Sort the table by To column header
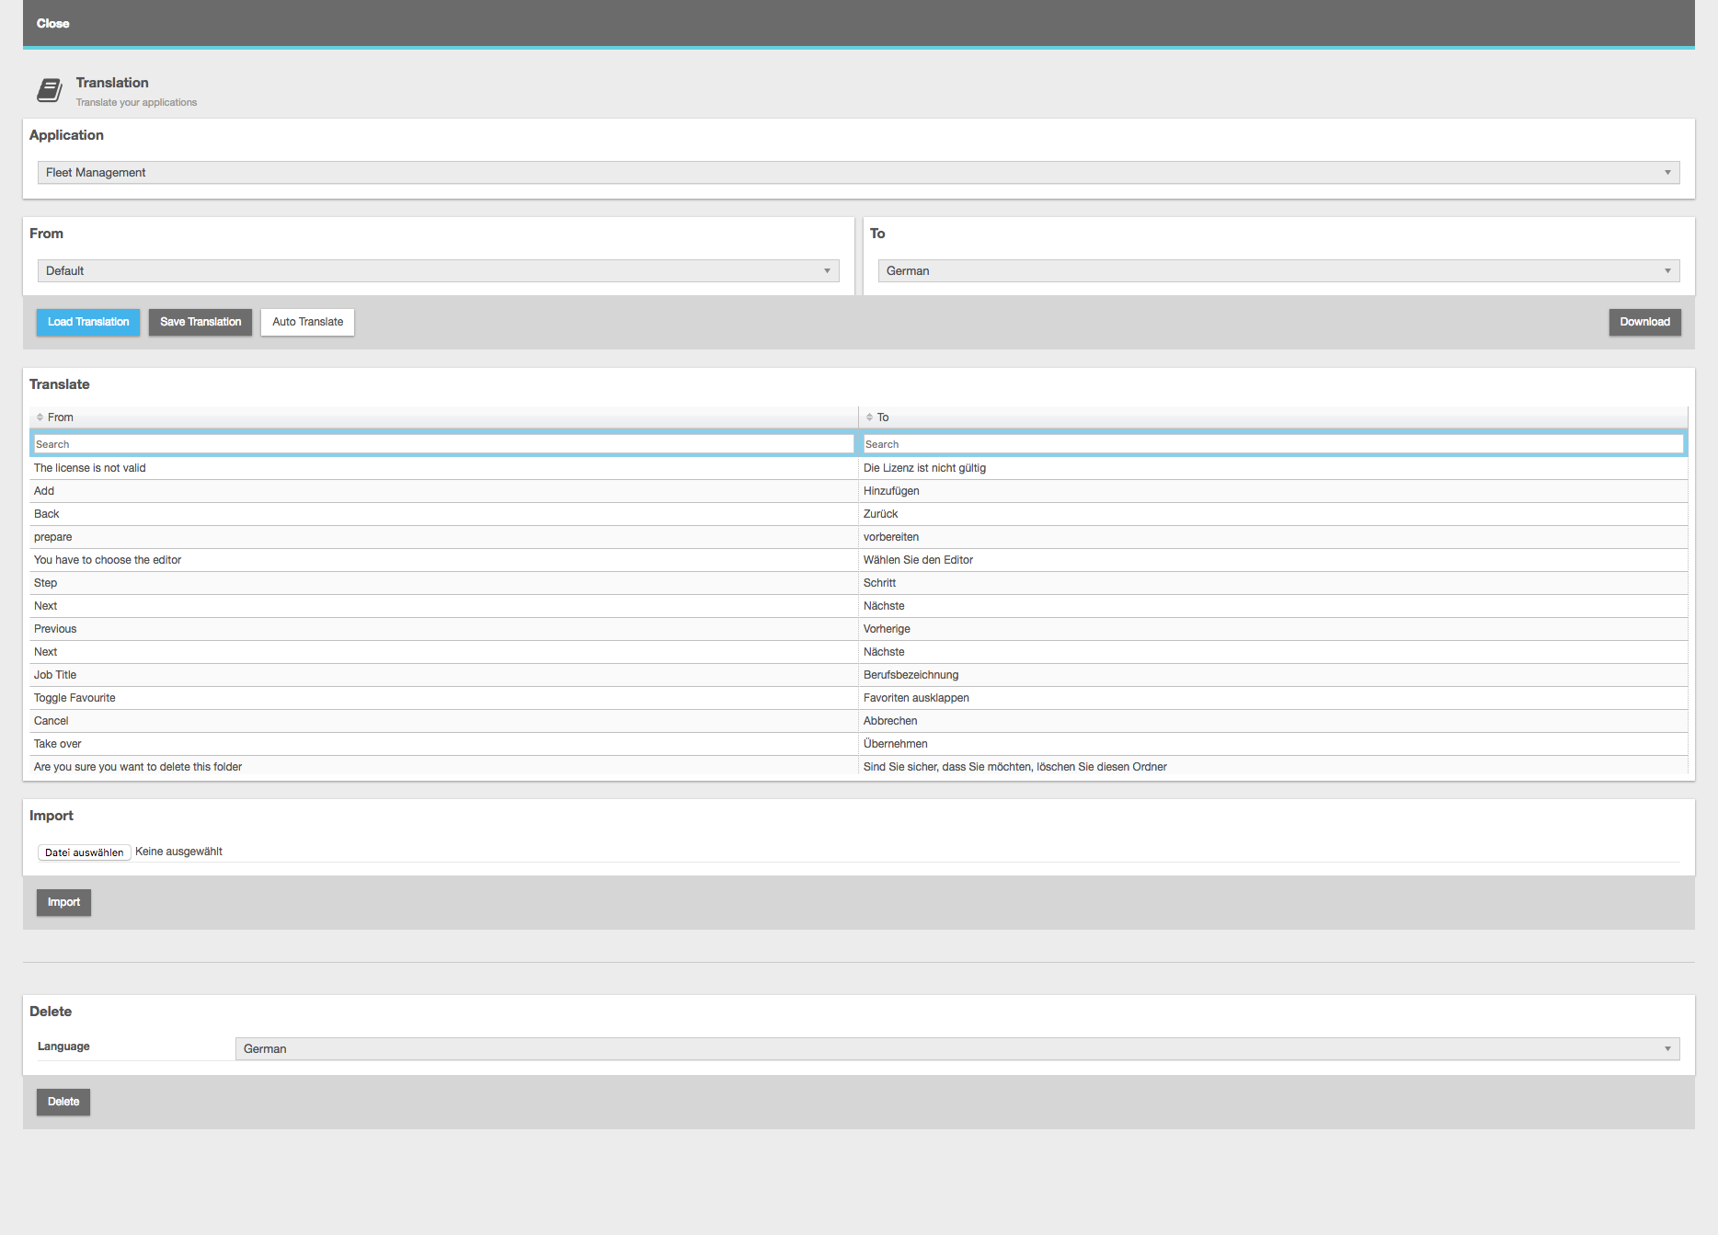The image size is (1718, 1235). click(1273, 417)
